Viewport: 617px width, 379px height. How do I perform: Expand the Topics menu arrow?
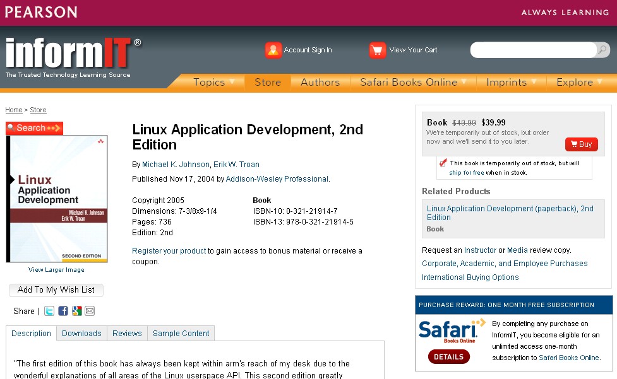tap(232, 81)
